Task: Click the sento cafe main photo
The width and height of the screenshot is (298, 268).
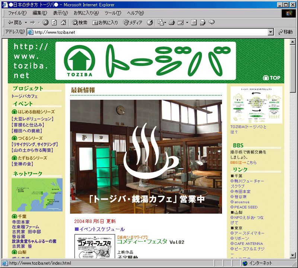Action: (x=146, y=157)
